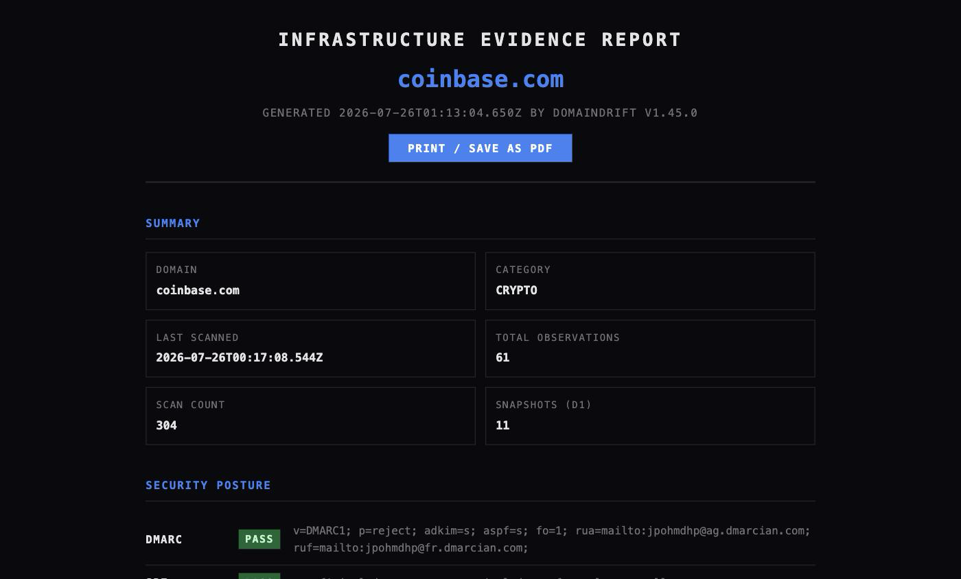
Task: Click the coinbase.com blue title heading
Action: [x=480, y=79]
